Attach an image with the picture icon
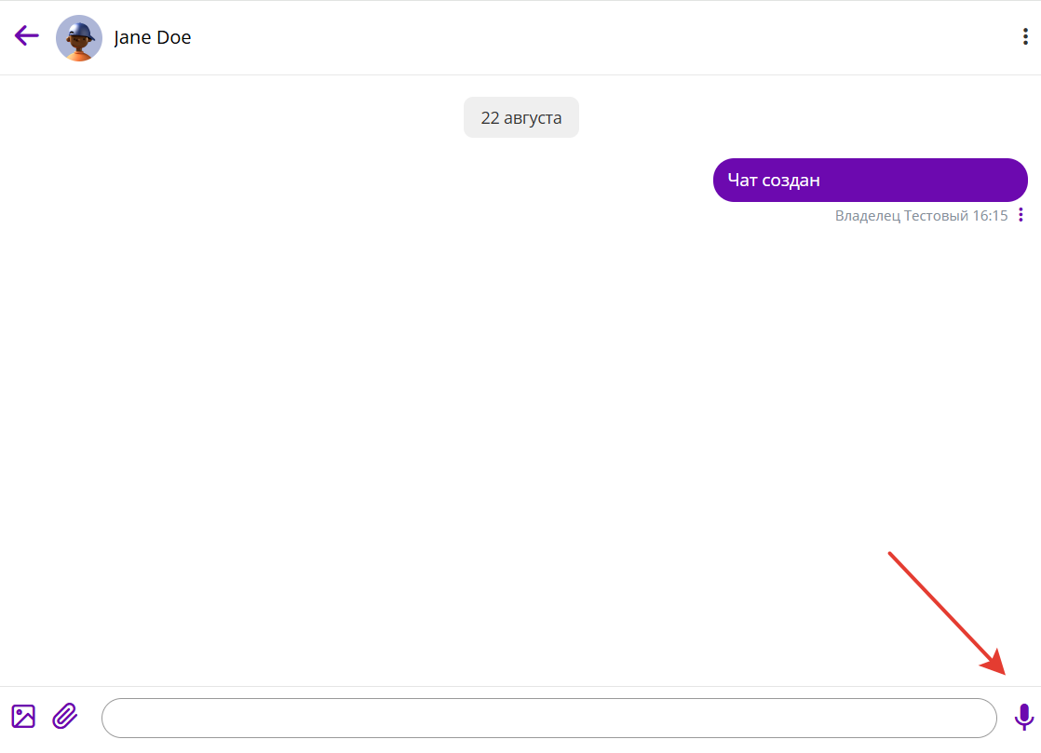This screenshot has height=753, width=1041. click(23, 717)
